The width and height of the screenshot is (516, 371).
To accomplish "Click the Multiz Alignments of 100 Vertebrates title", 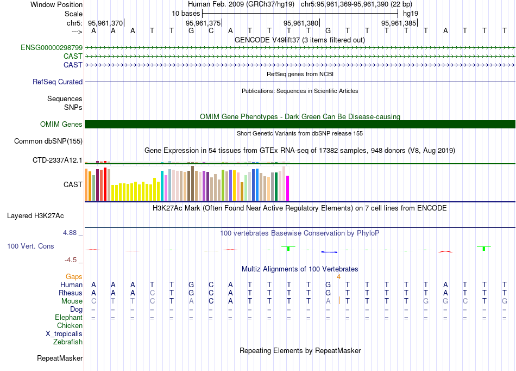I will (x=299, y=269).
